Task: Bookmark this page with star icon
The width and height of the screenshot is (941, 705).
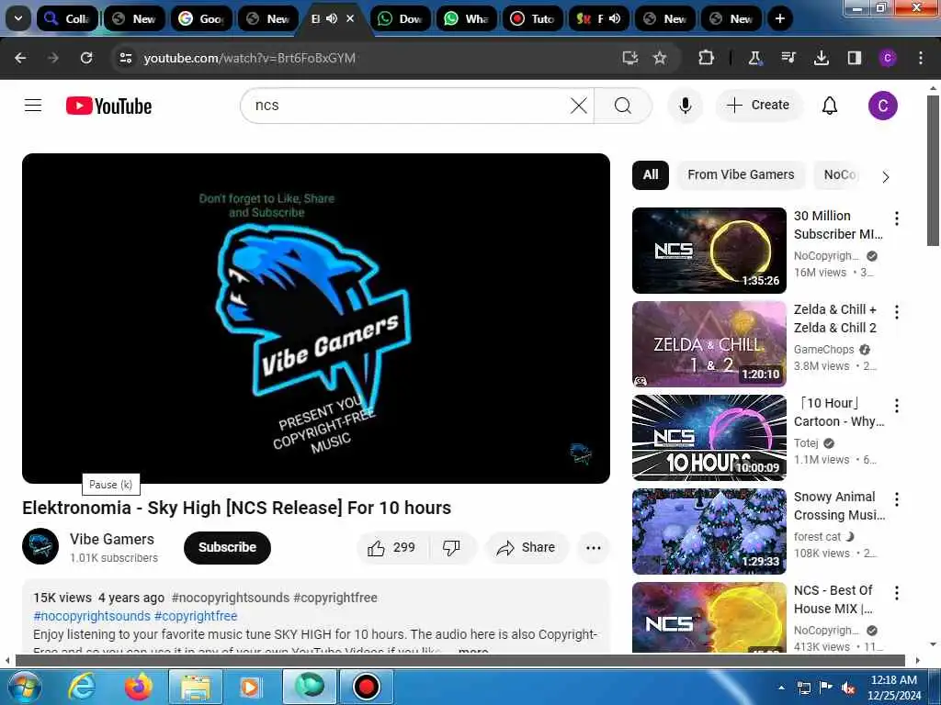Action: pos(660,58)
